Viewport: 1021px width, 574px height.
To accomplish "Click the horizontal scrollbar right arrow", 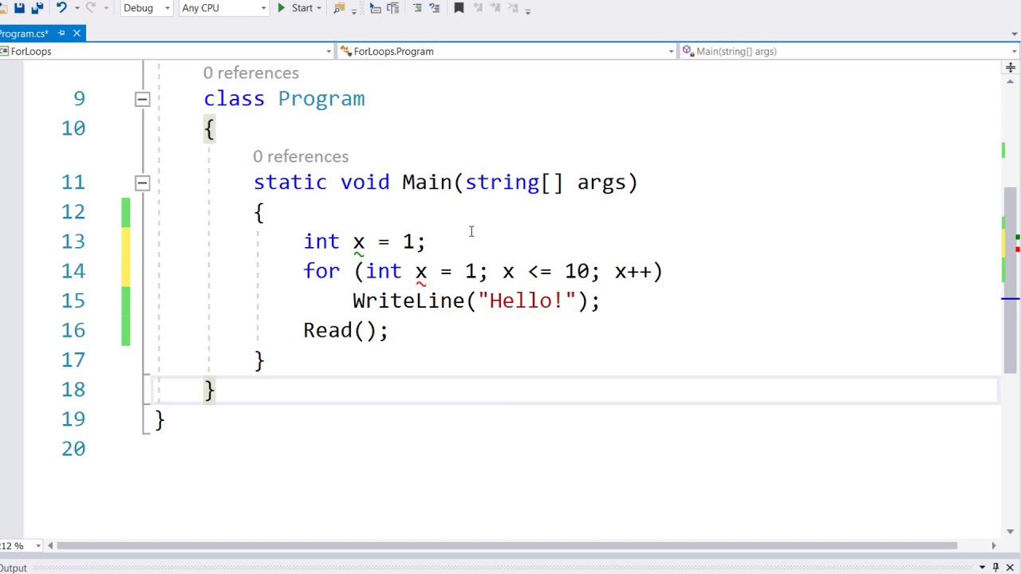I will [x=993, y=546].
